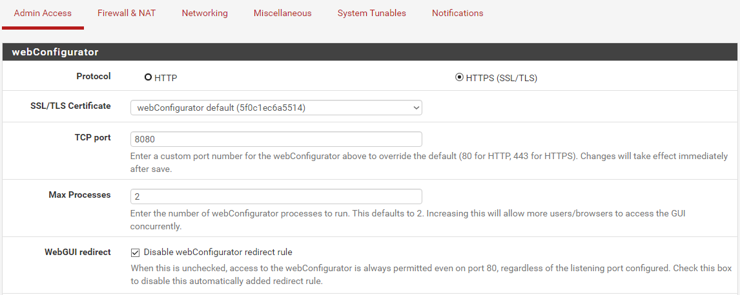The height and width of the screenshot is (295, 740).
Task: Click the SSL/TLS Certificate field label
Action: [x=70, y=106]
